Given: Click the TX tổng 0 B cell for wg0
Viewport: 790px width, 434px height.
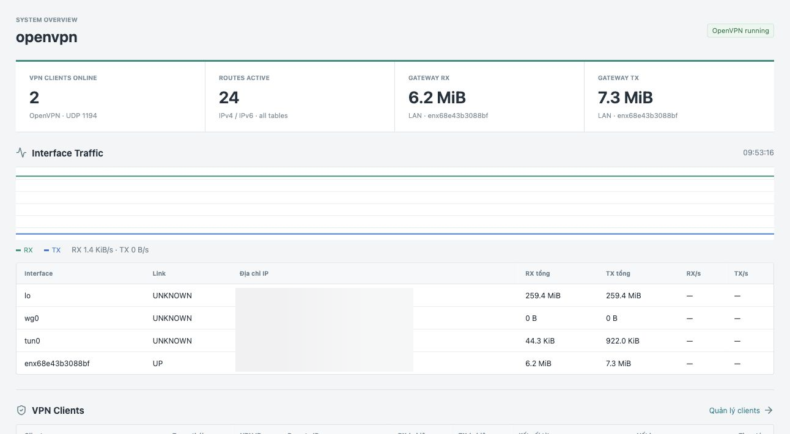Looking at the screenshot, I should (612, 318).
